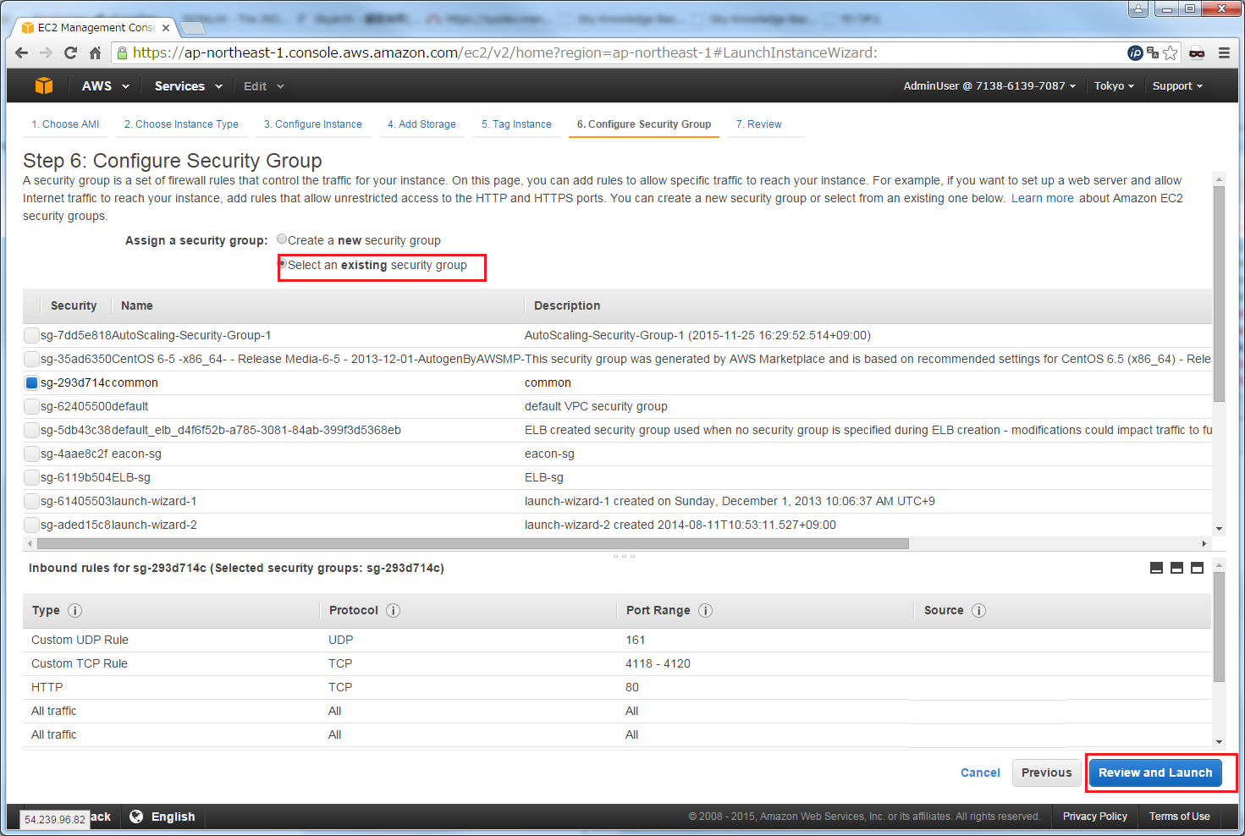Click the Previous button

tap(1046, 773)
